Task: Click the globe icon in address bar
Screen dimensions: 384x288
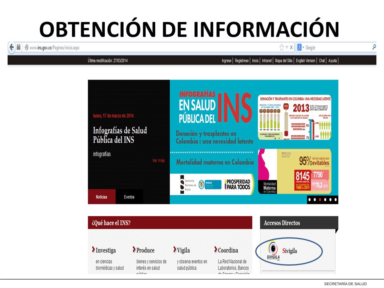Action: [x=26, y=48]
